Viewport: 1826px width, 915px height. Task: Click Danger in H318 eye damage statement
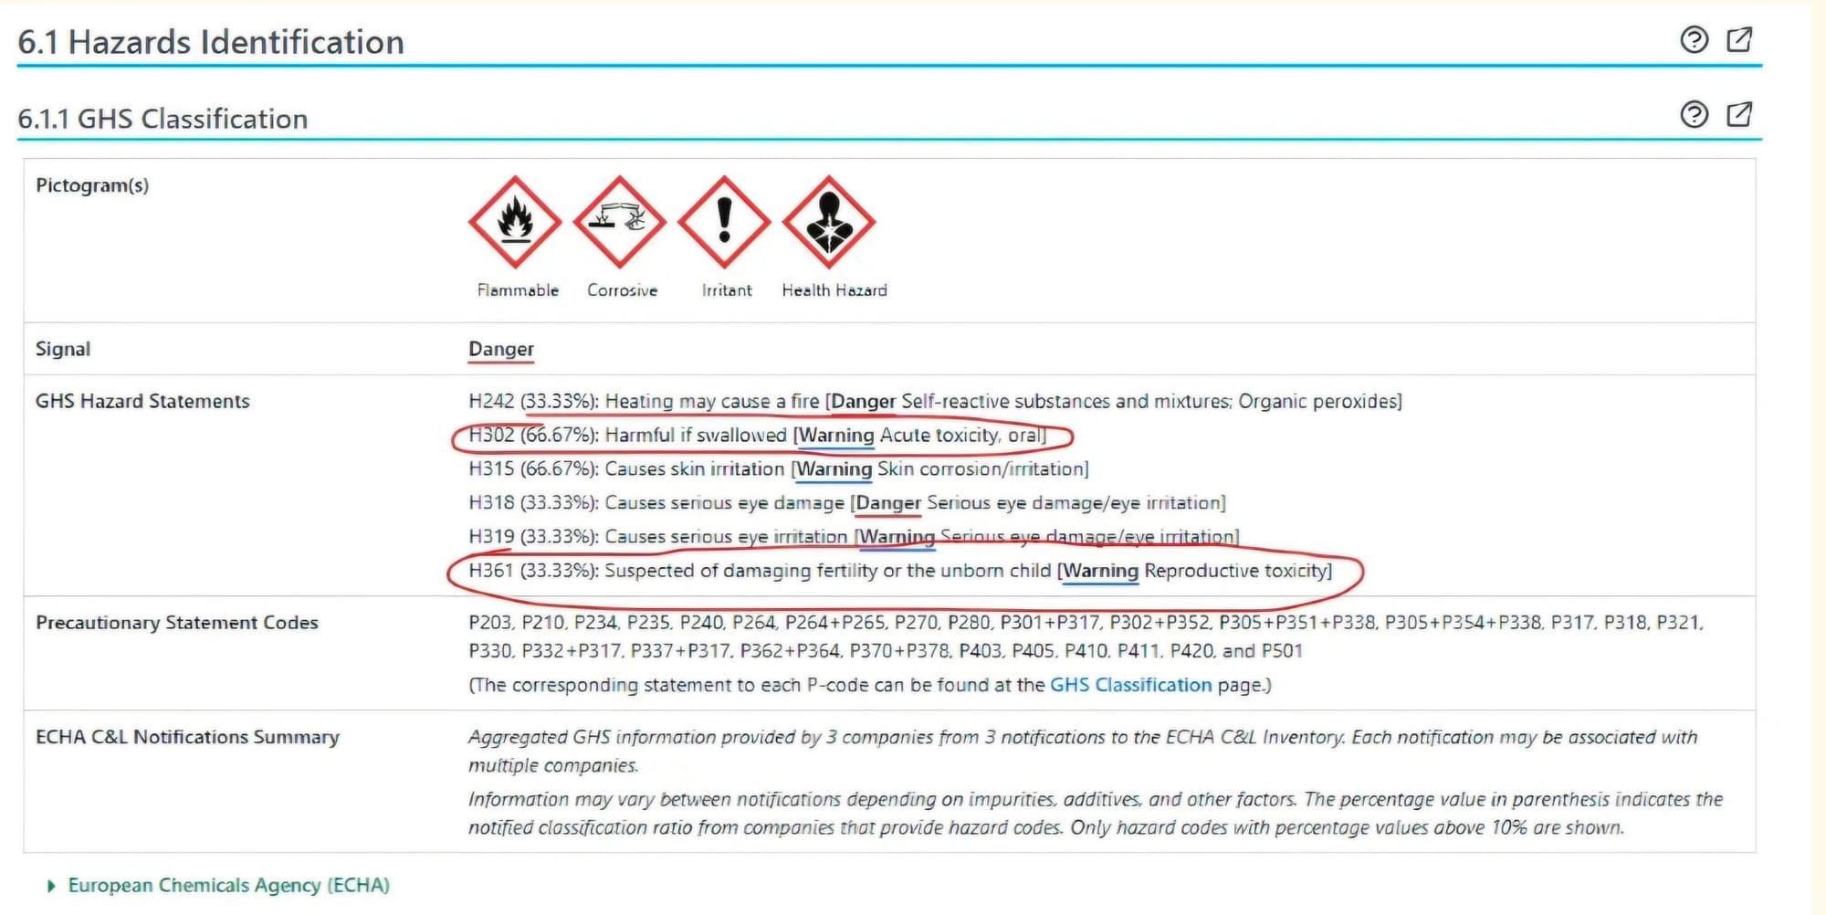point(888,503)
